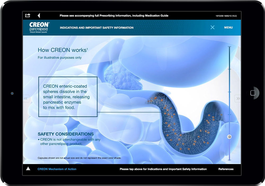Open References
The height and width of the screenshot is (186, 265).
[226, 169]
